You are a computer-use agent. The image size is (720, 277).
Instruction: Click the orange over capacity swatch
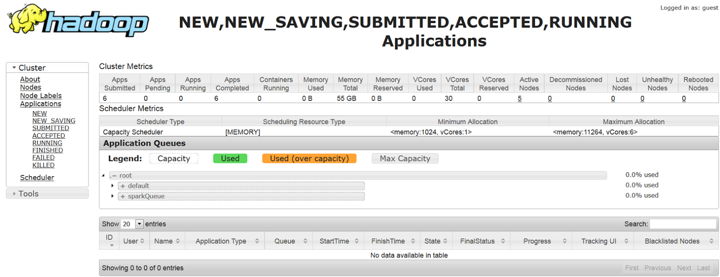point(309,159)
